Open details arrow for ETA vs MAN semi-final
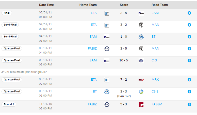 [x=189, y=25]
